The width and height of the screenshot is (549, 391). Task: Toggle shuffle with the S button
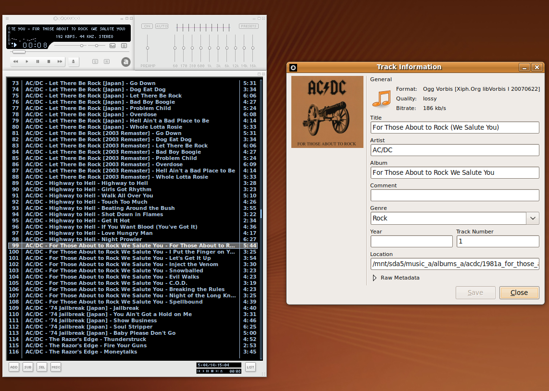(x=95, y=61)
